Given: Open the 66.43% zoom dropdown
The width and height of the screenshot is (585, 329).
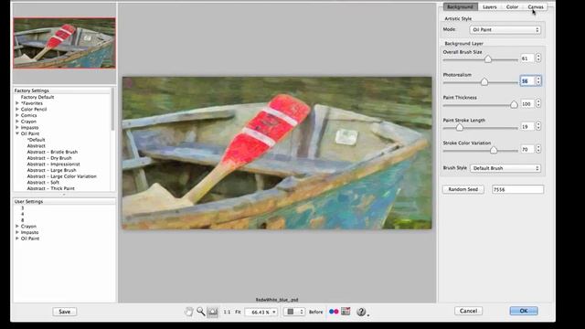Looking at the screenshot, I should 261,312.
